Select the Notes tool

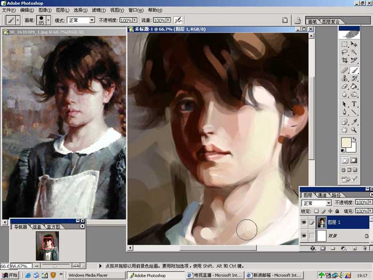pyautogui.click(x=344, y=122)
